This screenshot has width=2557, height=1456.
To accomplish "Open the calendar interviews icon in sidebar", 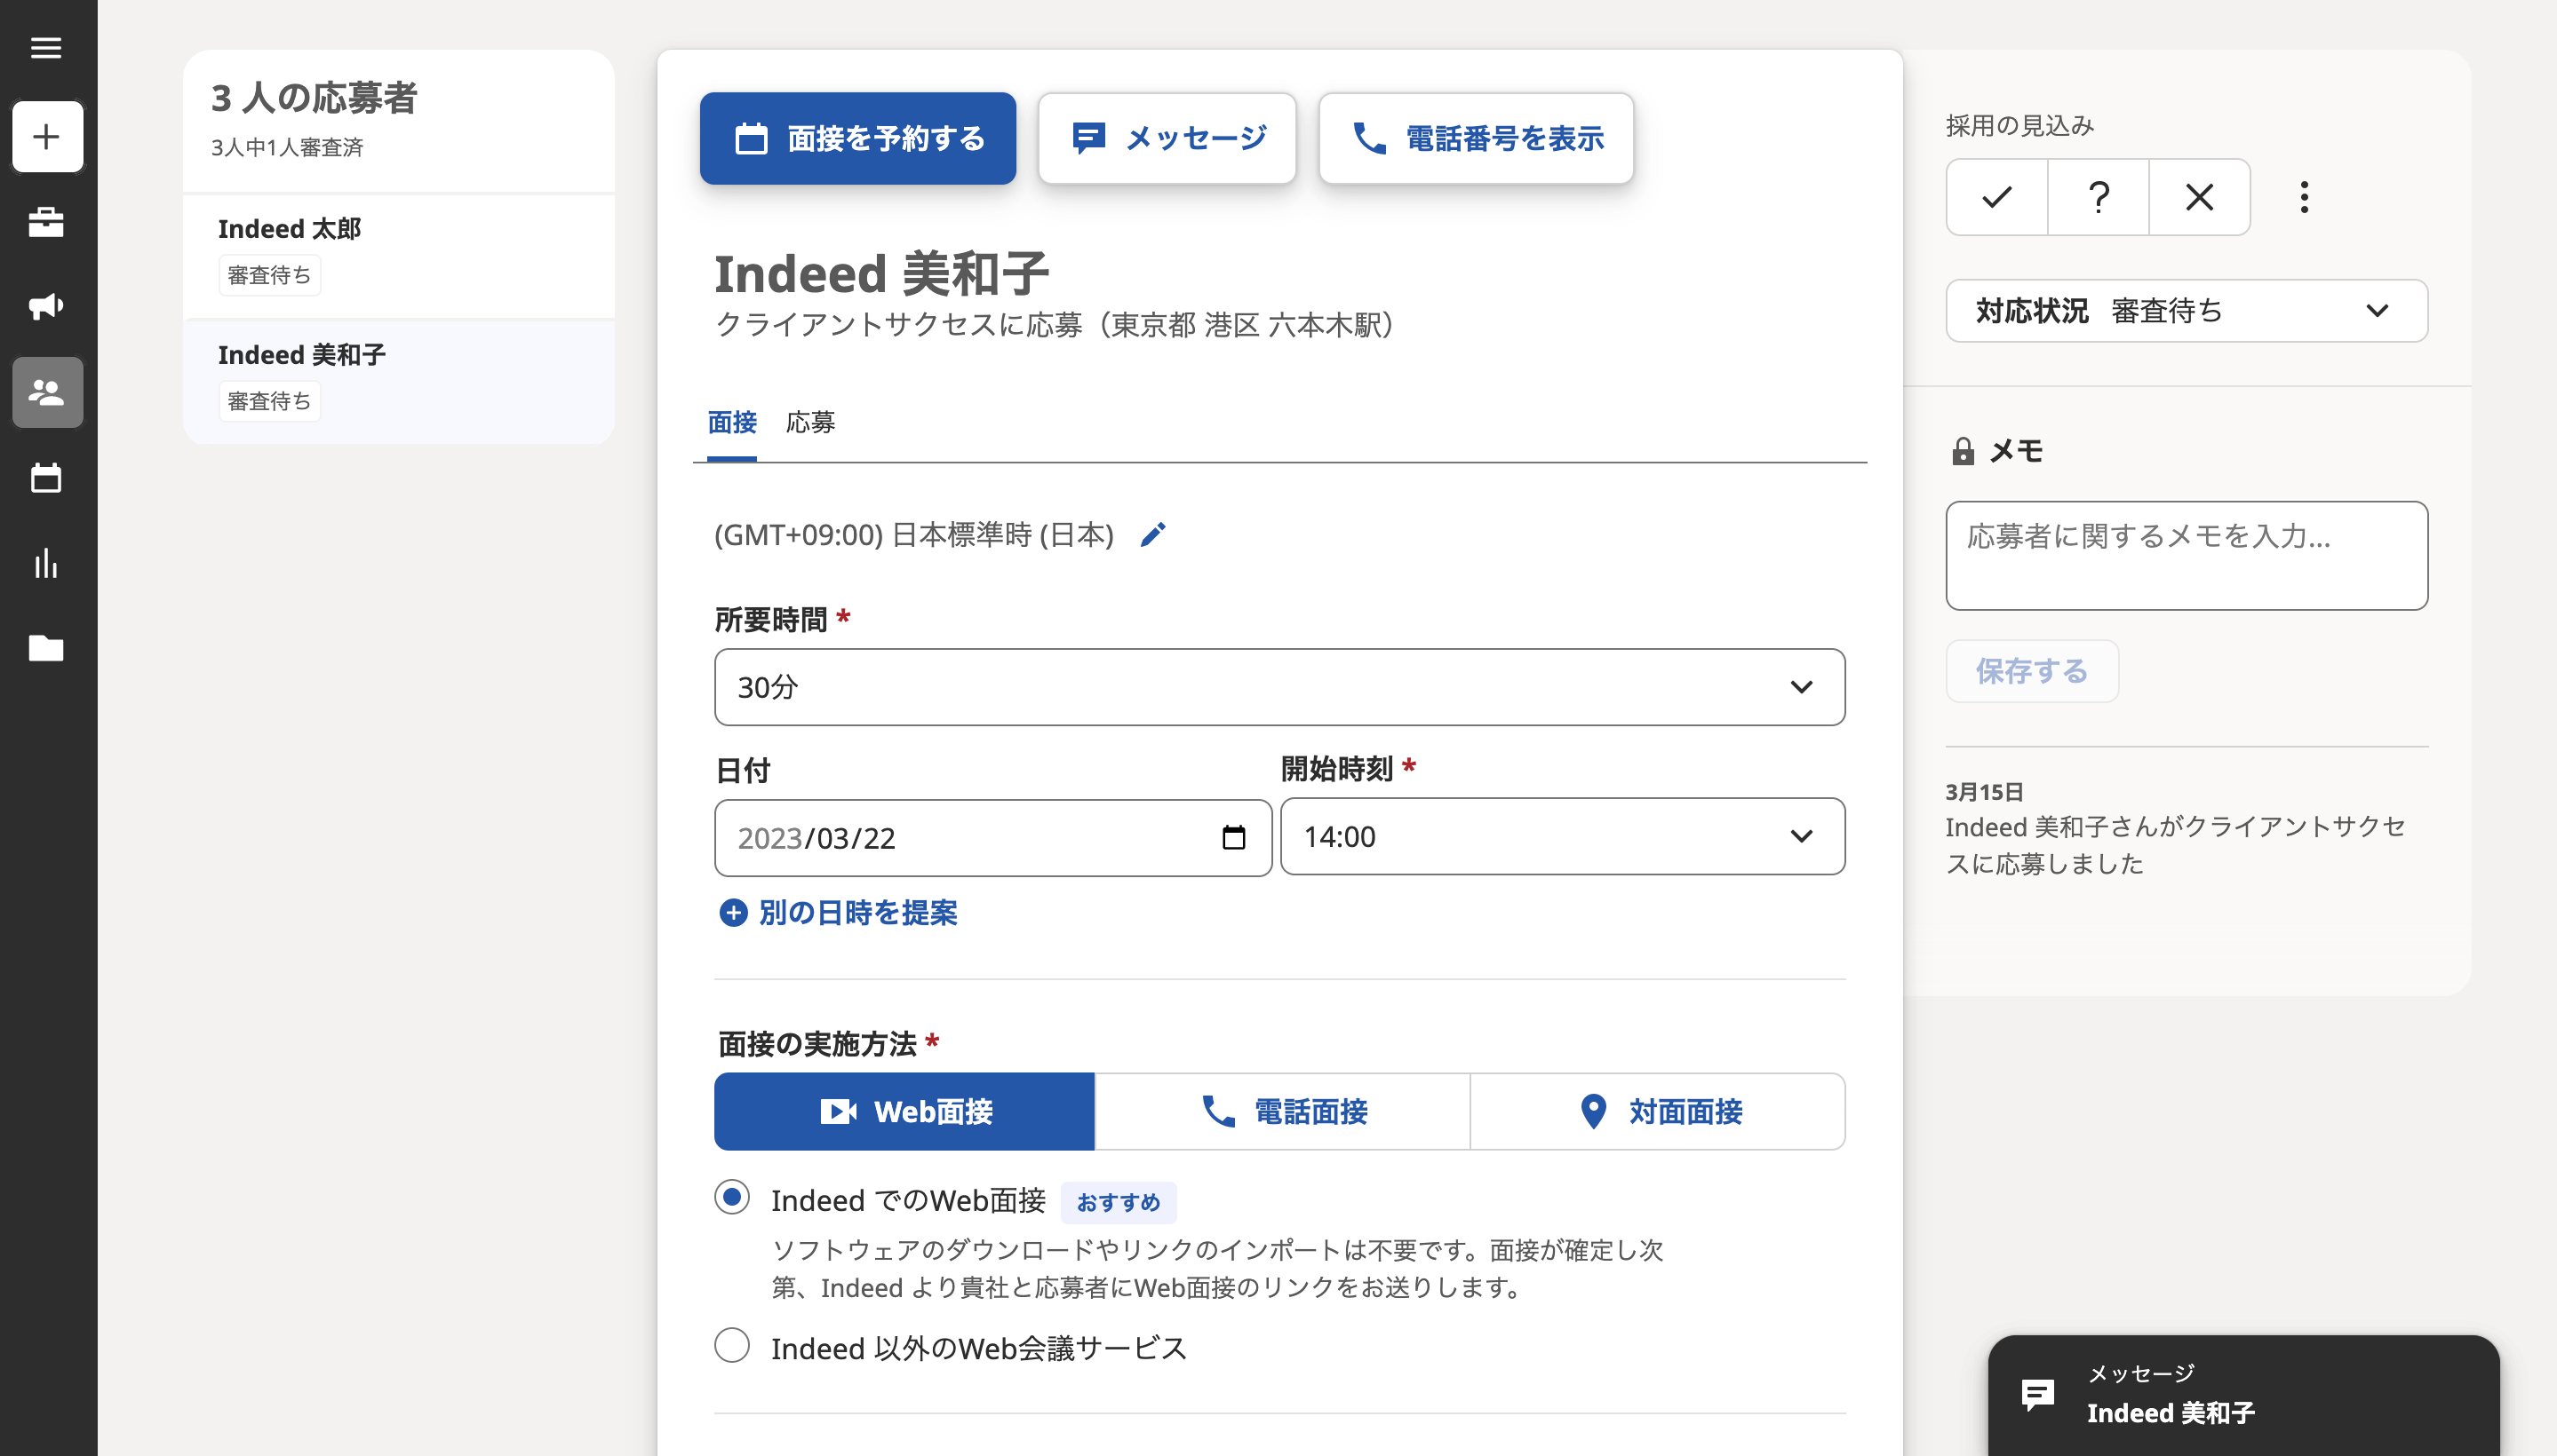I will 46,478.
